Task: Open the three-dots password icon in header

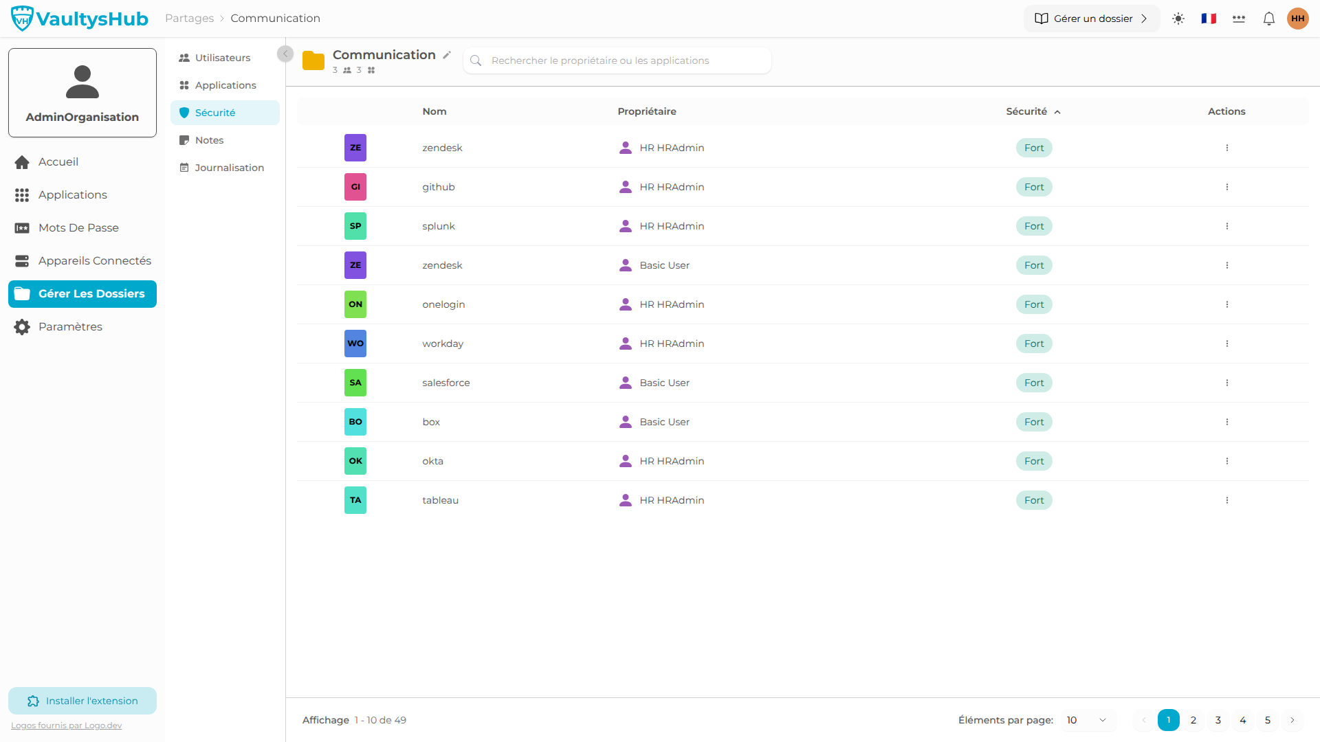Action: coord(1239,19)
